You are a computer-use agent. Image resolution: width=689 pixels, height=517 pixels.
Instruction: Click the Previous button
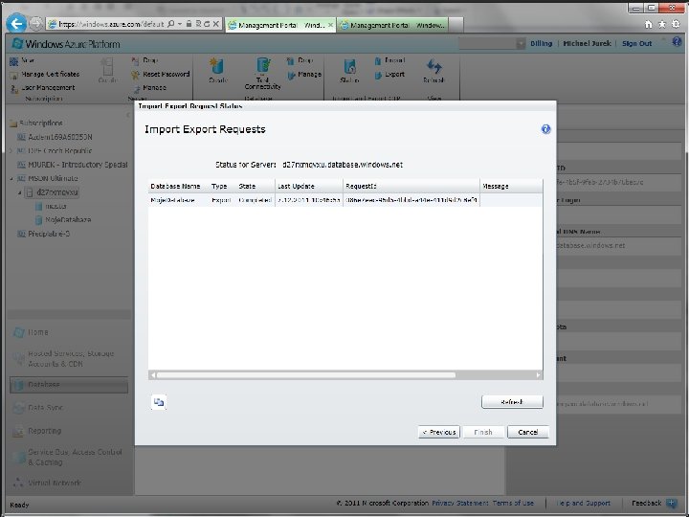pyautogui.click(x=439, y=432)
